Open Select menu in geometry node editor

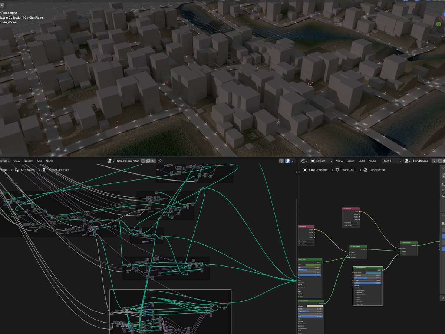click(x=28, y=161)
